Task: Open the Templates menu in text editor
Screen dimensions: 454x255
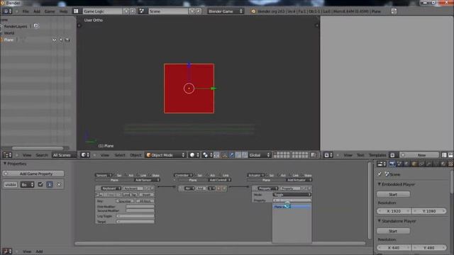Action: pyautogui.click(x=377, y=155)
